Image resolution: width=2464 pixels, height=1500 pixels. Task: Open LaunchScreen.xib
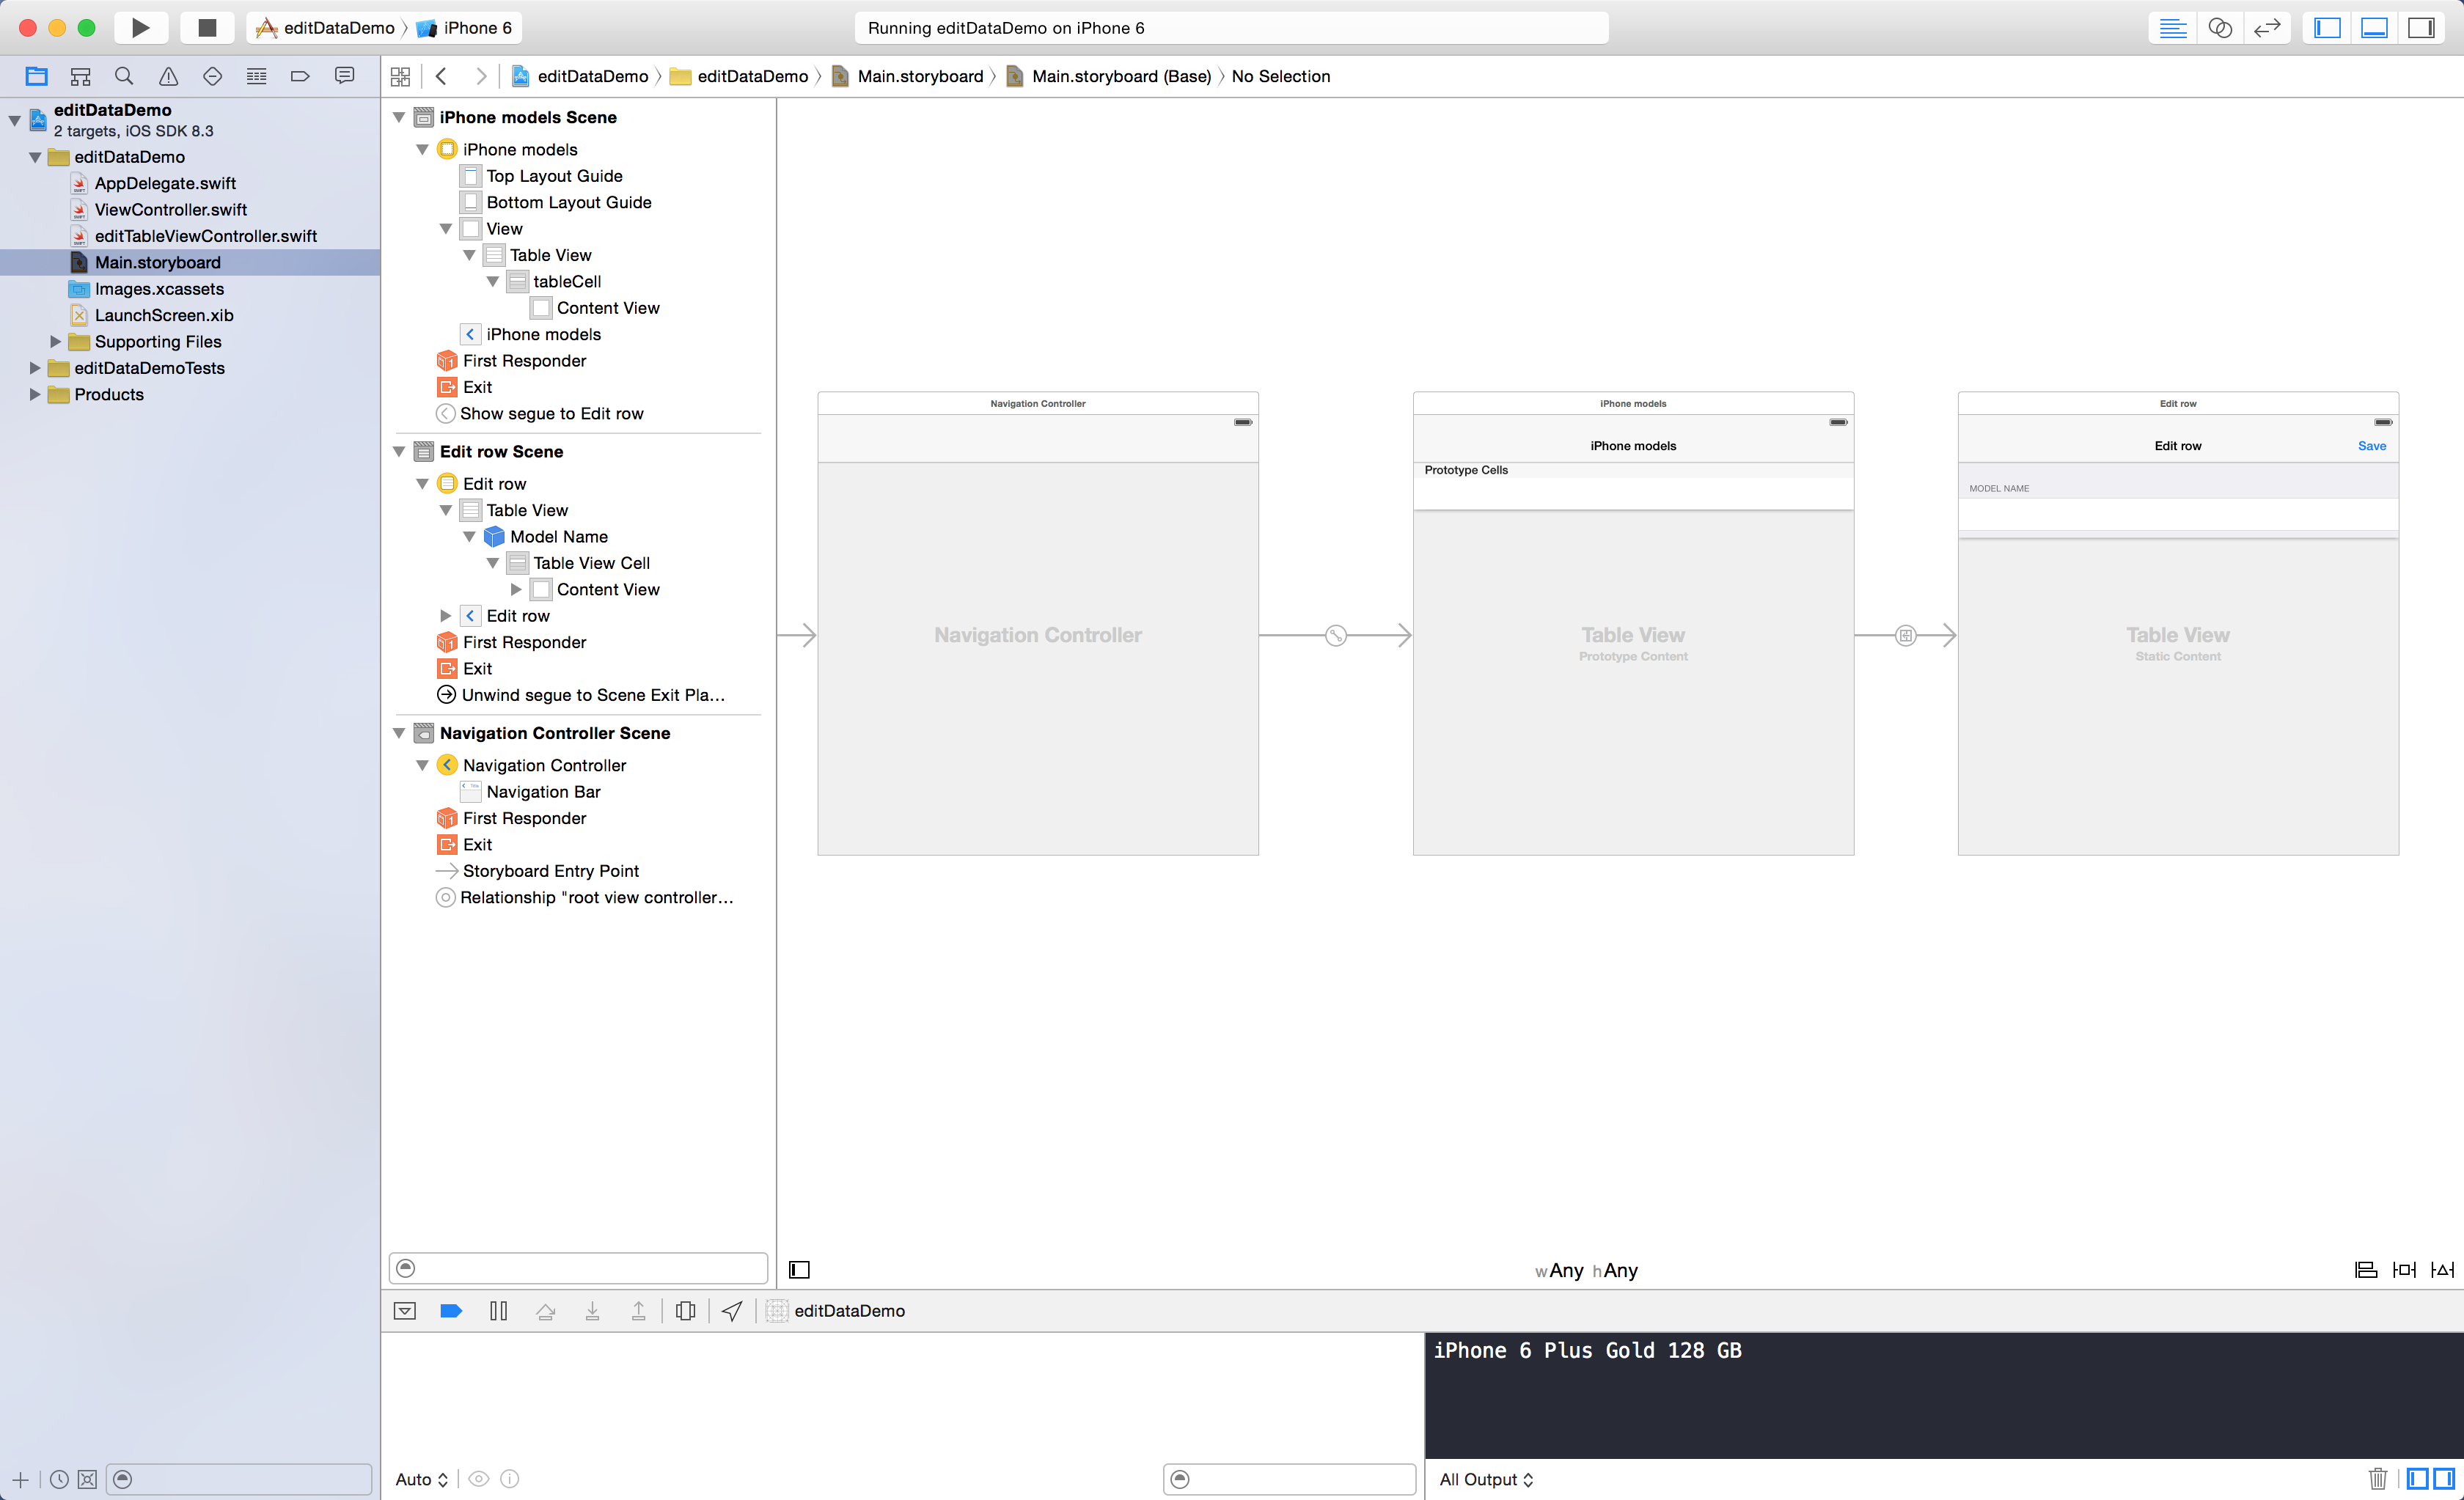[x=164, y=315]
